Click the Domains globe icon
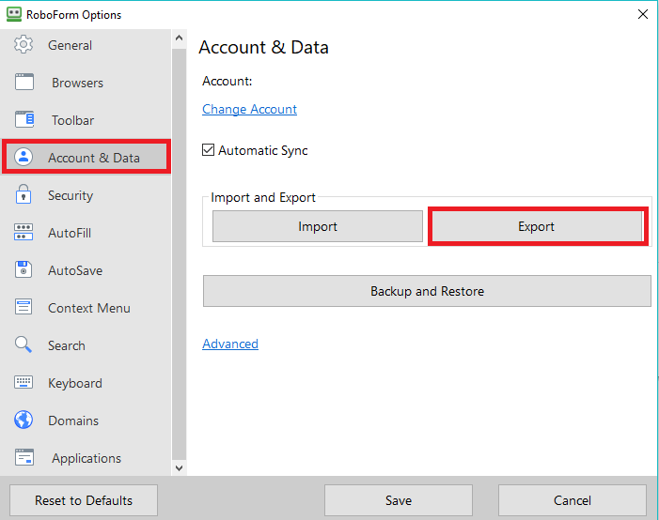This screenshot has width=659, height=520. pyautogui.click(x=24, y=420)
